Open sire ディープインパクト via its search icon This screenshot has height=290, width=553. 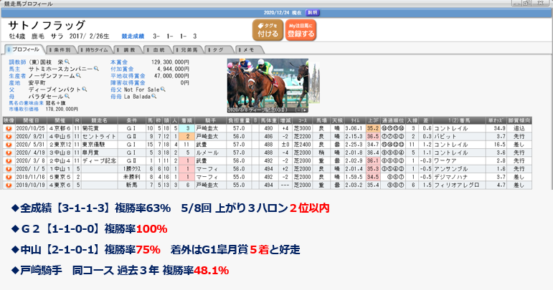(x=85, y=90)
